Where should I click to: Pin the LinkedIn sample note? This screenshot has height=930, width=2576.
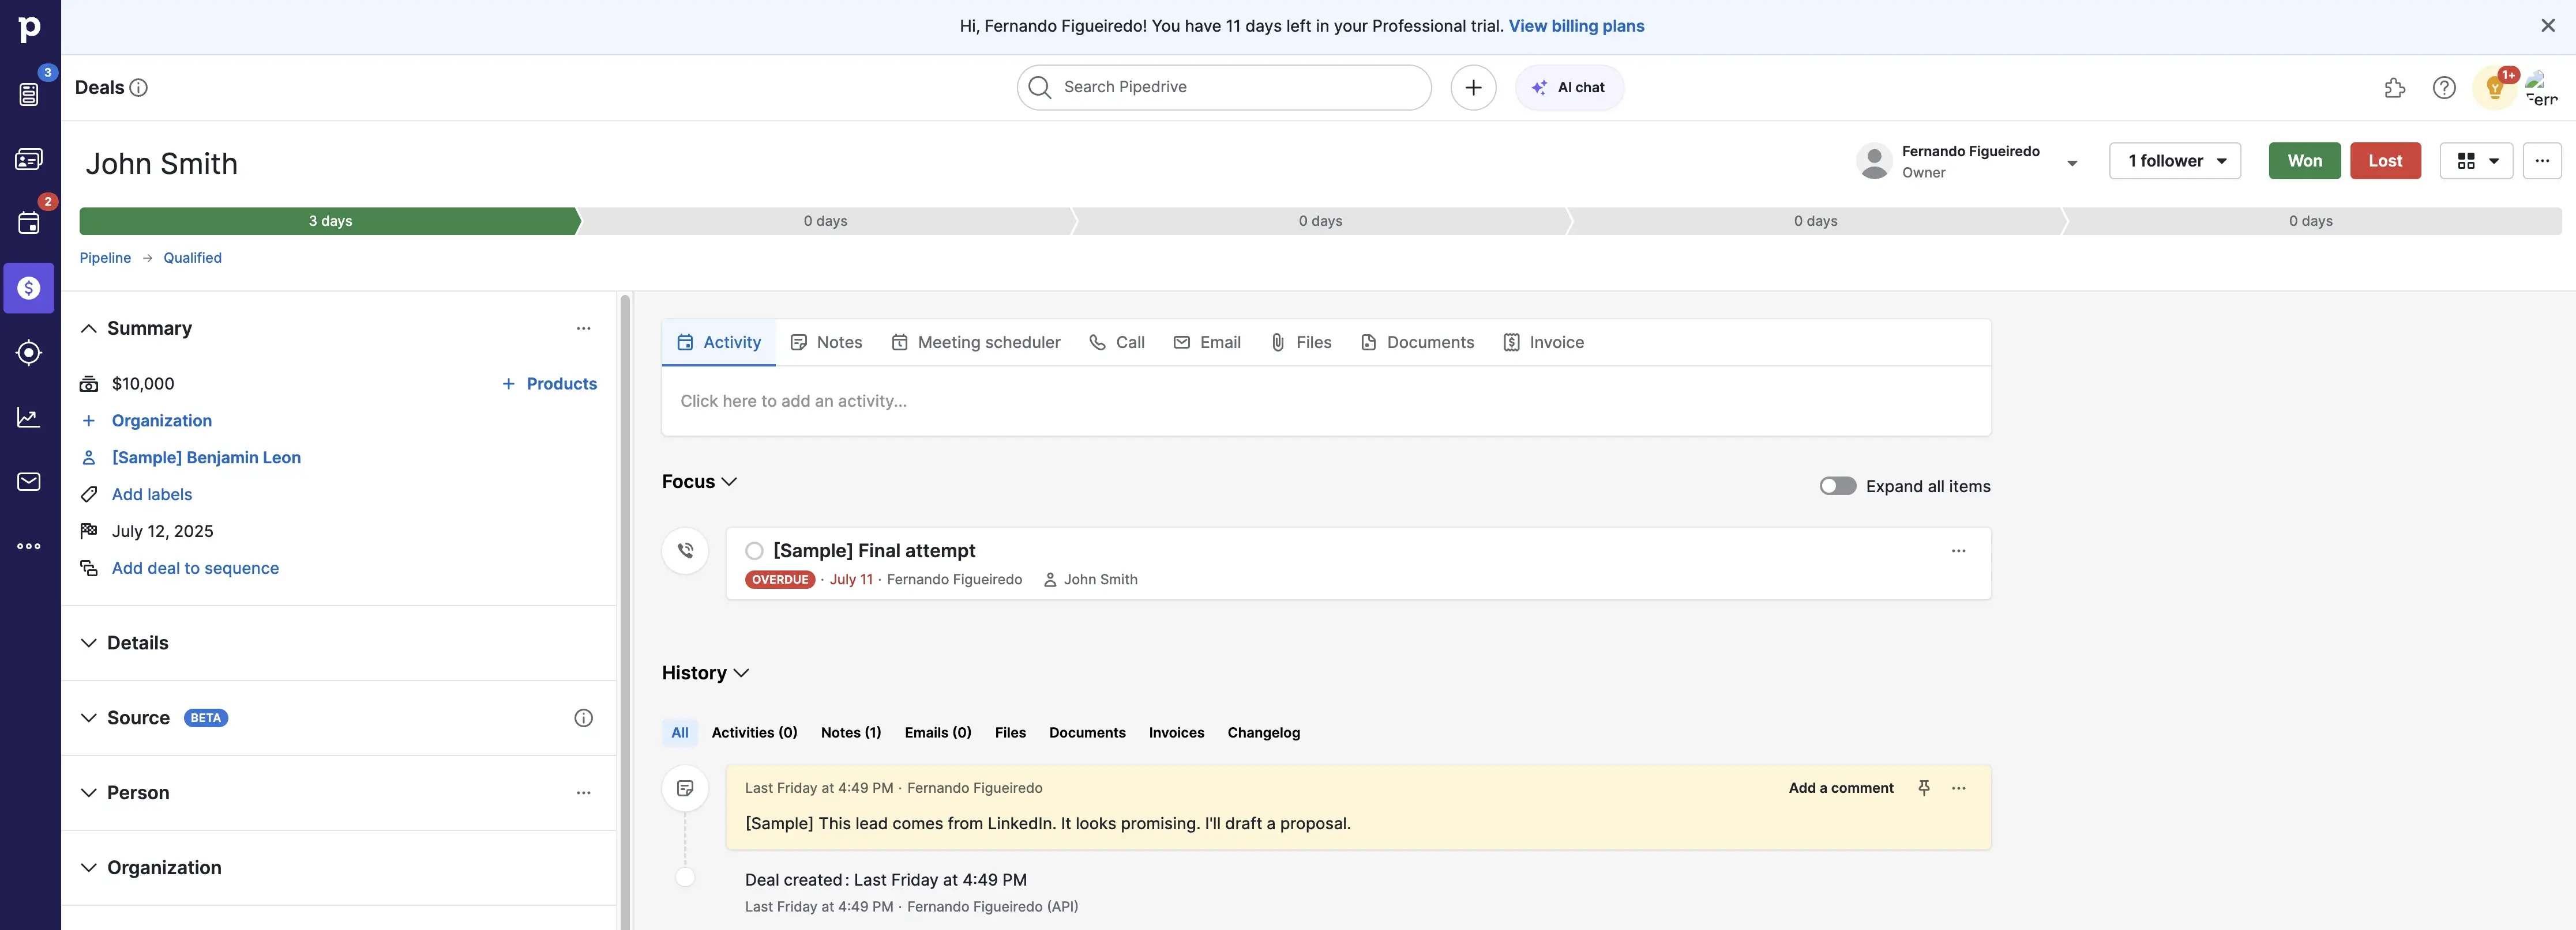pos(1923,788)
